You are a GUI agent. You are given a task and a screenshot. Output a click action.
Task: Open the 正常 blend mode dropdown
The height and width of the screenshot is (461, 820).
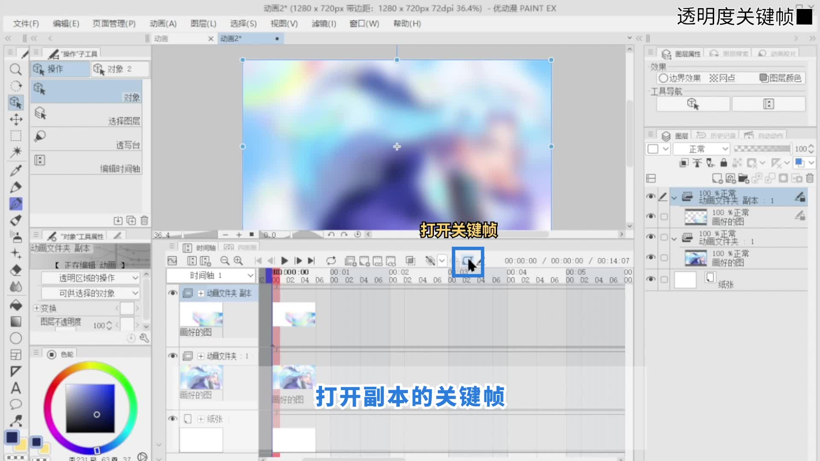701,149
